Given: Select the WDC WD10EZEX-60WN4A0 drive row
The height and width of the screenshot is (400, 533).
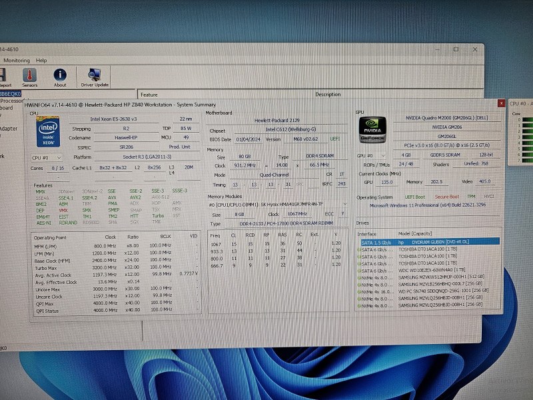Looking at the screenshot, I should [428, 271].
